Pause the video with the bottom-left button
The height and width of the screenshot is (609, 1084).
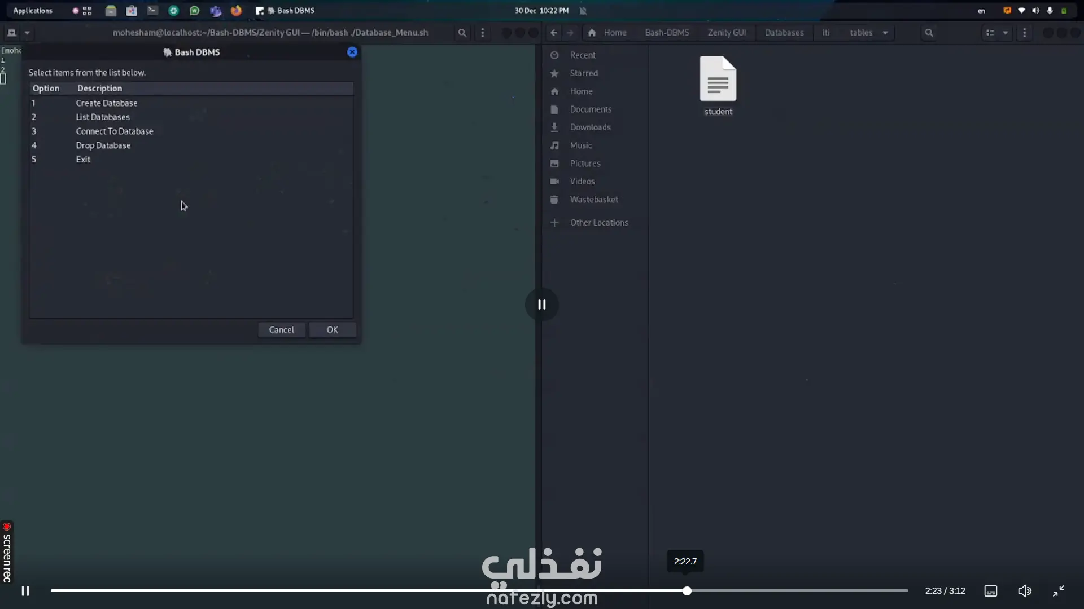click(x=25, y=591)
